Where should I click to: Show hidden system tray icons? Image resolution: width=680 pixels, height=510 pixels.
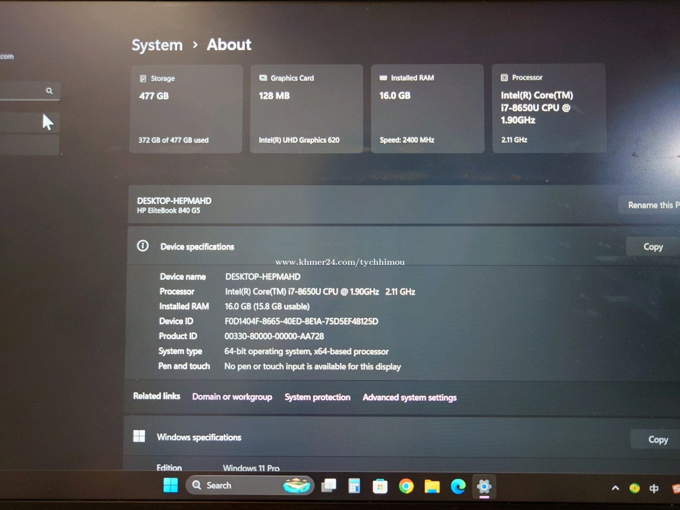pos(615,488)
